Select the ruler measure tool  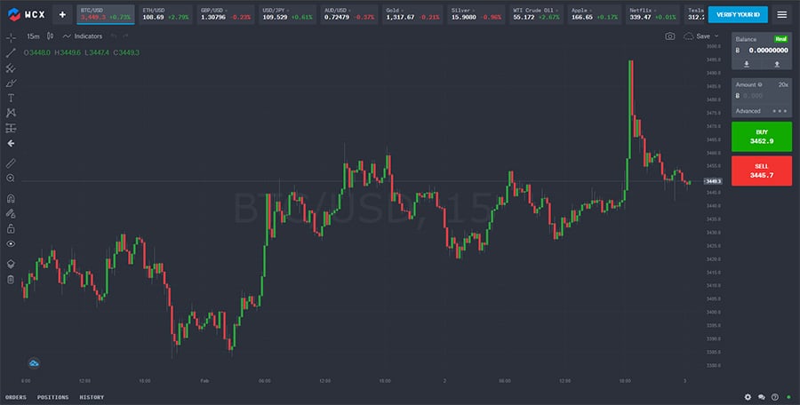click(x=11, y=163)
